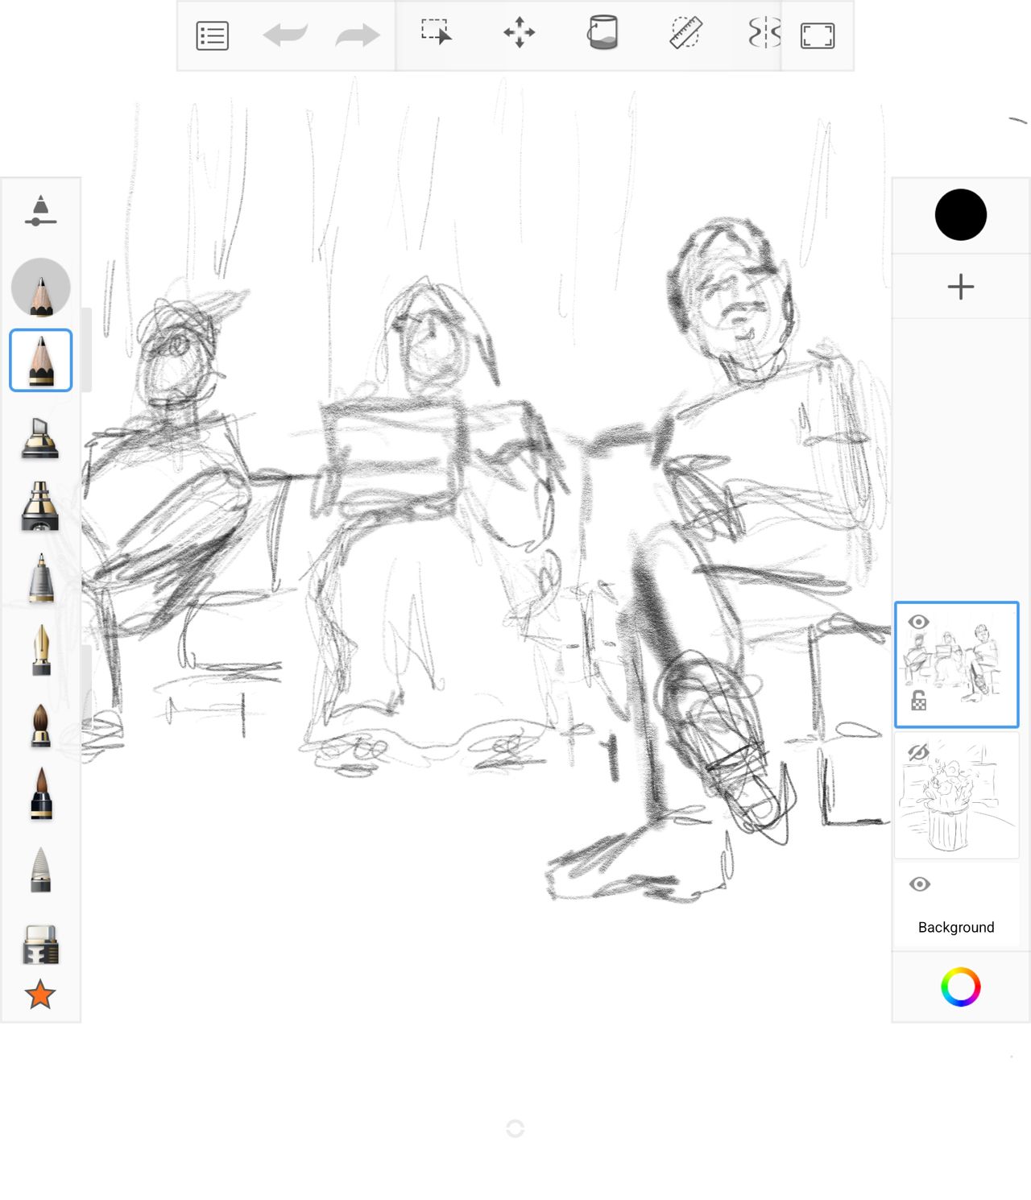
Task: Toggle transparency lock on top layer
Action: (919, 701)
